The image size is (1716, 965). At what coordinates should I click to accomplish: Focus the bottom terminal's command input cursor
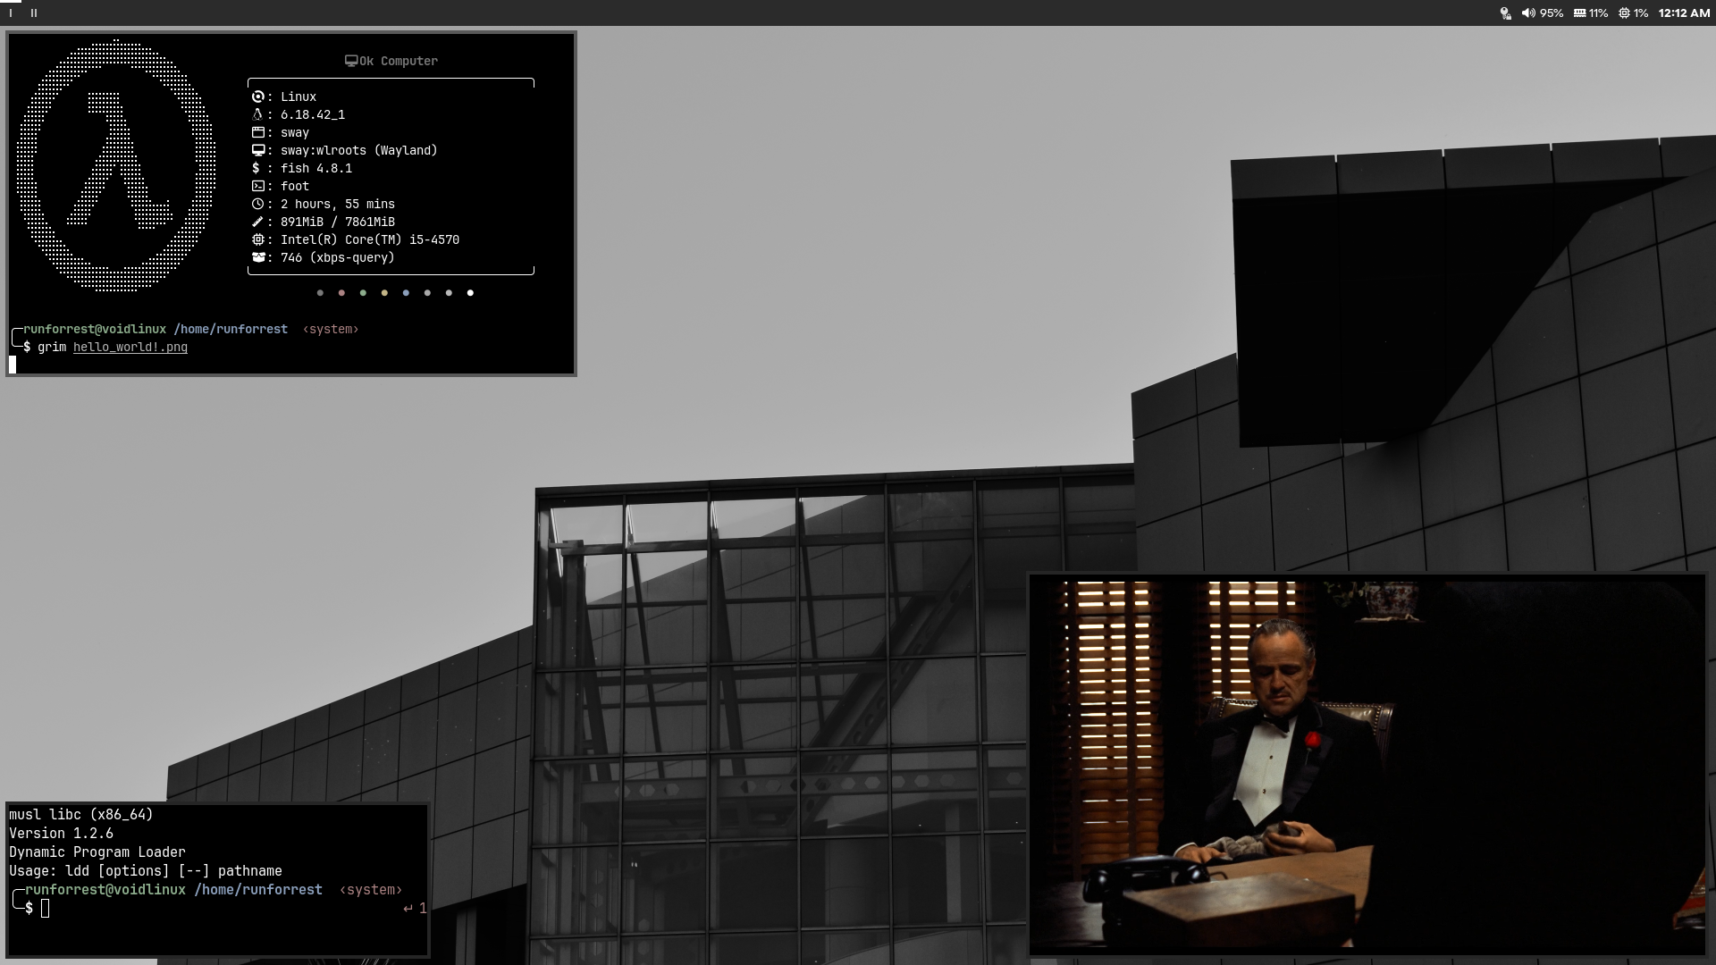[46, 909]
